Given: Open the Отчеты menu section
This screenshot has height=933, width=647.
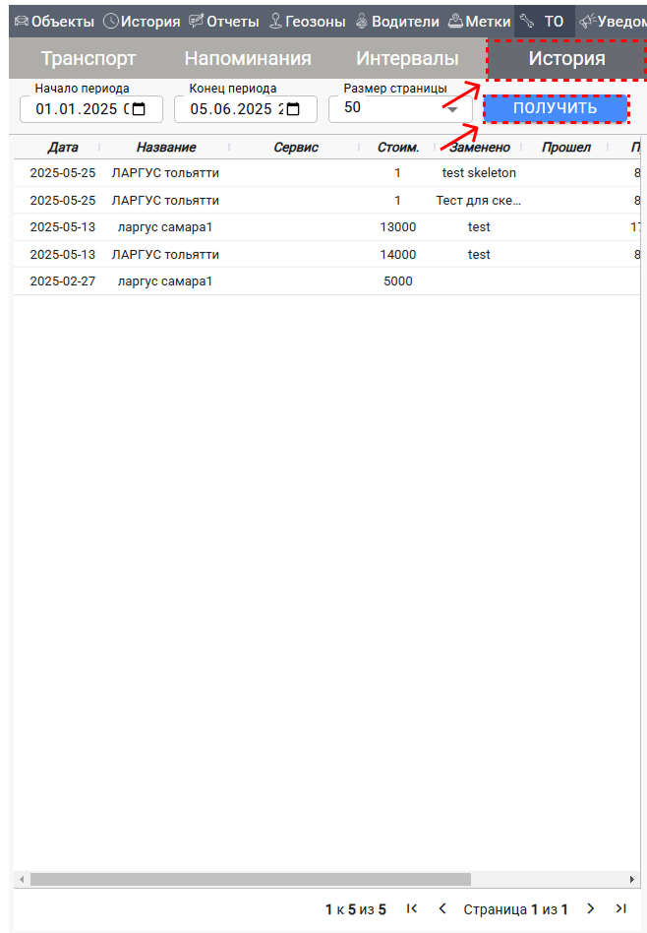Looking at the screenshot, I should coord(223,21).
